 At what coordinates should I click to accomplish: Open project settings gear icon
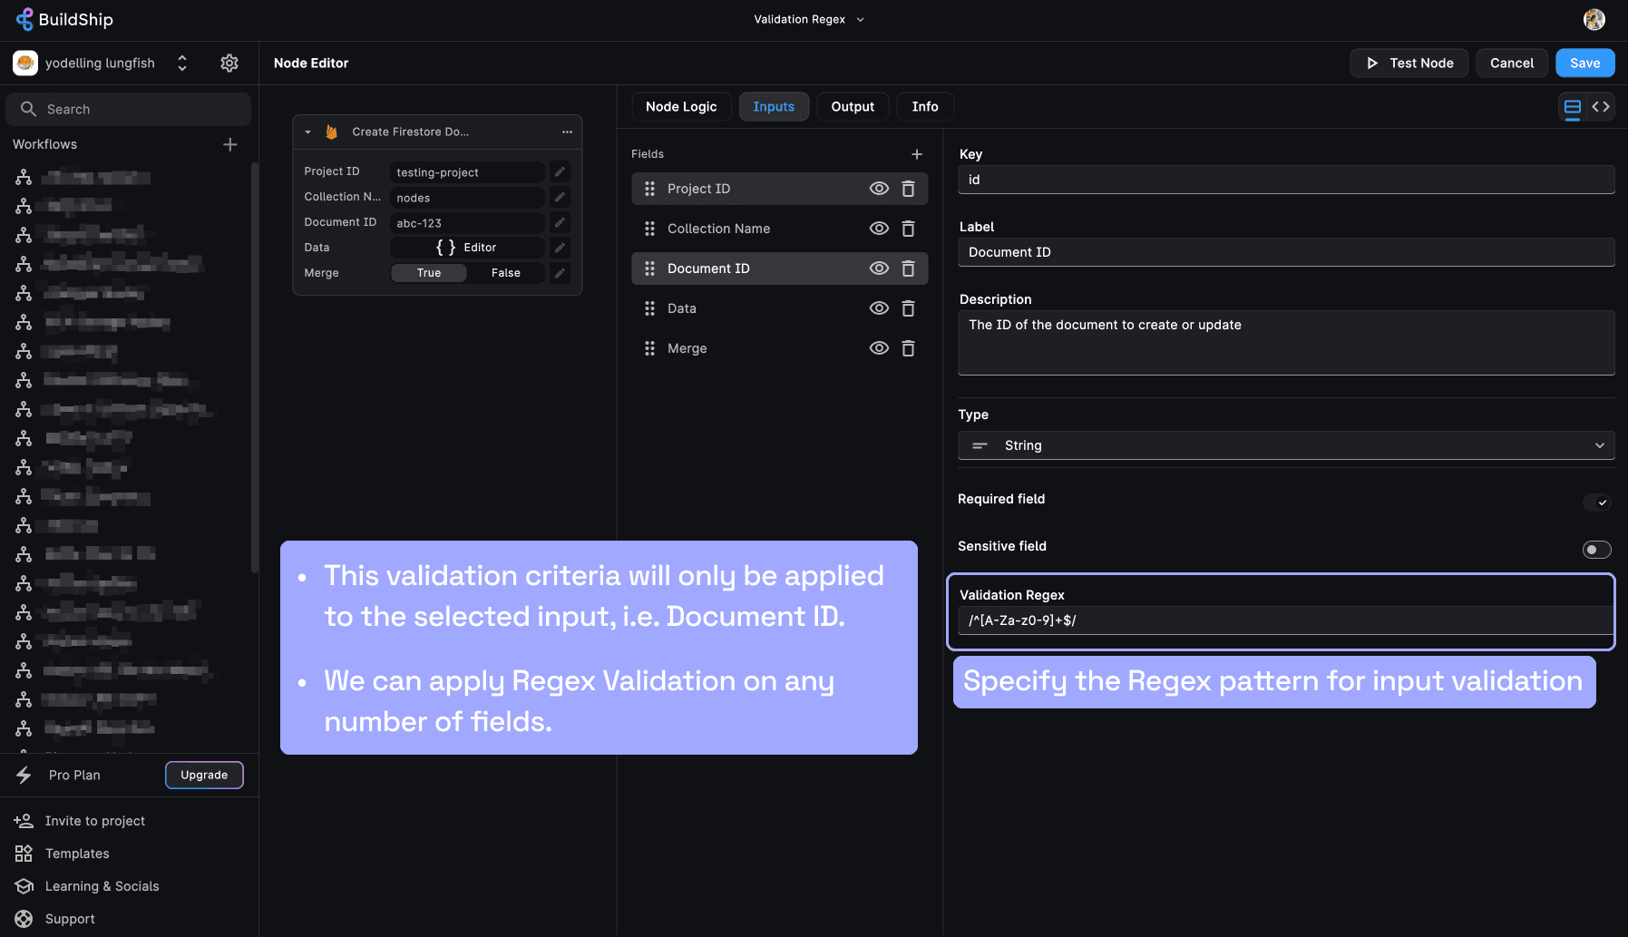pyautogui.click(x=229, y=63)
